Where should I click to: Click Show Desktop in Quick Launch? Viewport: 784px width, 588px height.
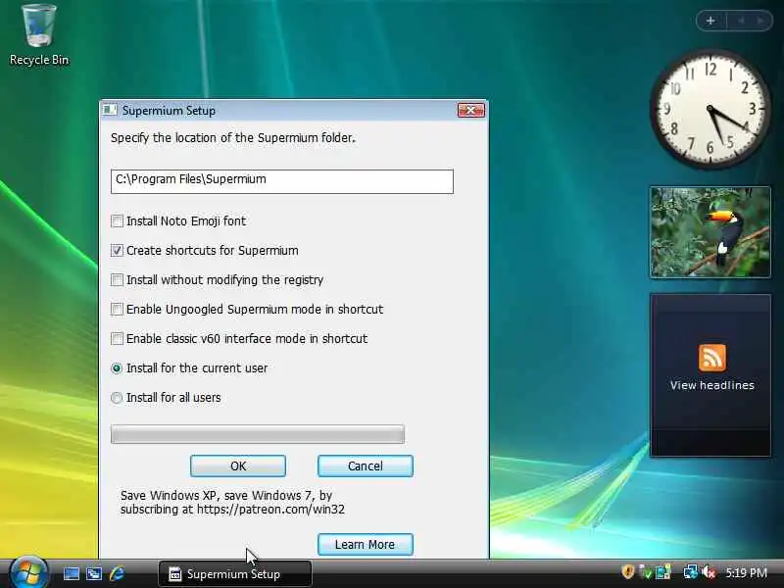71,573
